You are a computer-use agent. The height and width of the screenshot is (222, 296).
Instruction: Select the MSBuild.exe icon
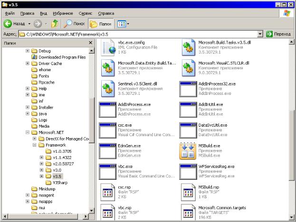188,151
